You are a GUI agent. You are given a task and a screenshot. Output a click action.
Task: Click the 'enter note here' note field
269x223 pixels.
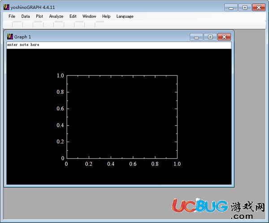click(119, 45)
